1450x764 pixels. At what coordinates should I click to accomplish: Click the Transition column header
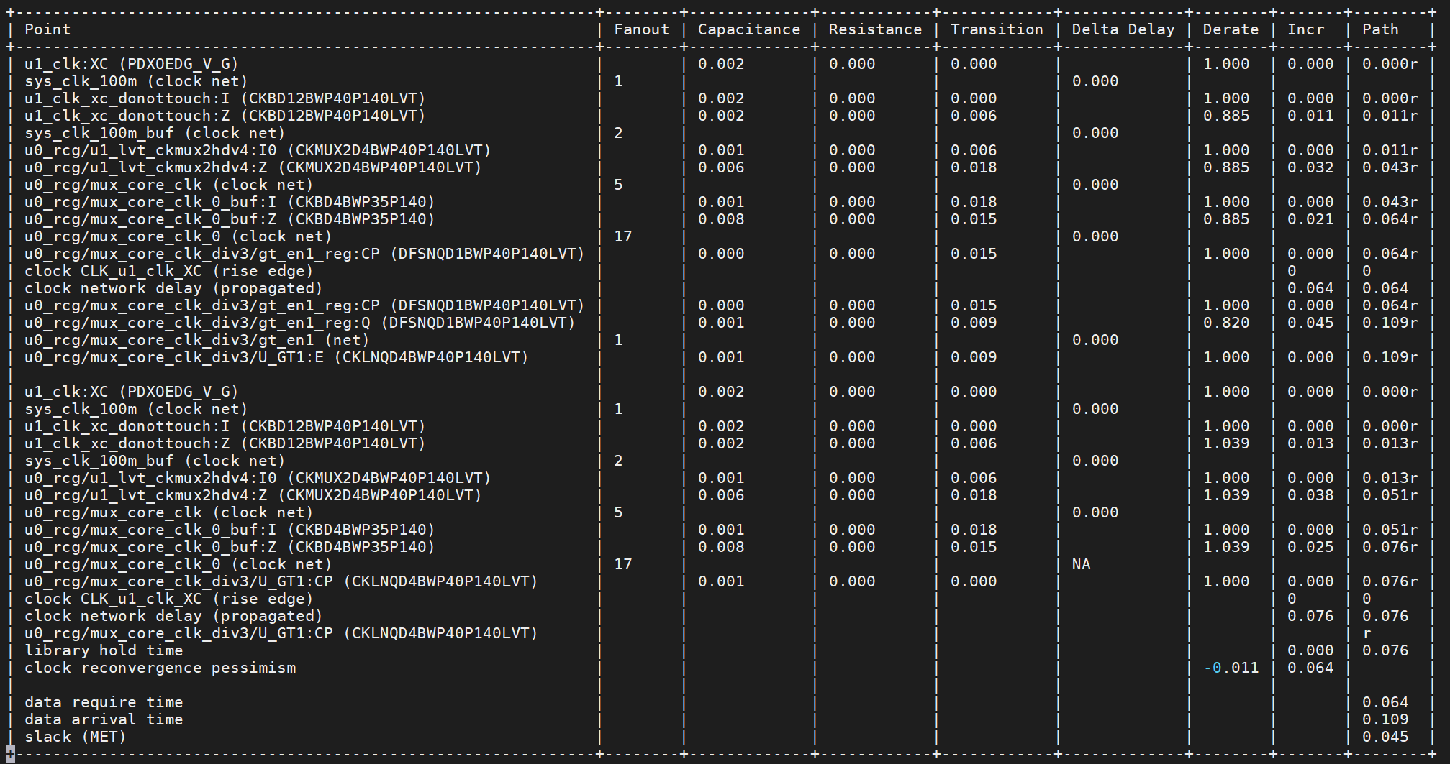tap(996, 29)
